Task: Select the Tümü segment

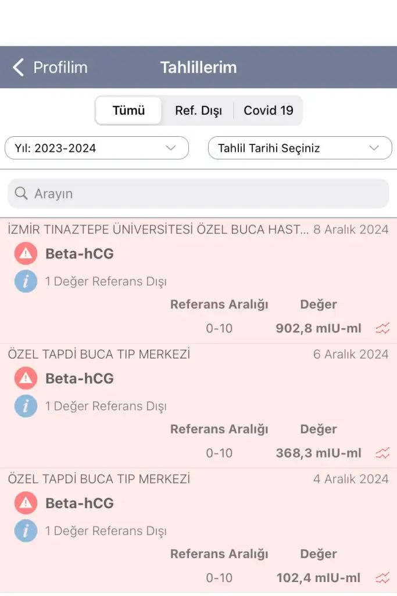Action: pyautogui.click(x=128, y=111)
